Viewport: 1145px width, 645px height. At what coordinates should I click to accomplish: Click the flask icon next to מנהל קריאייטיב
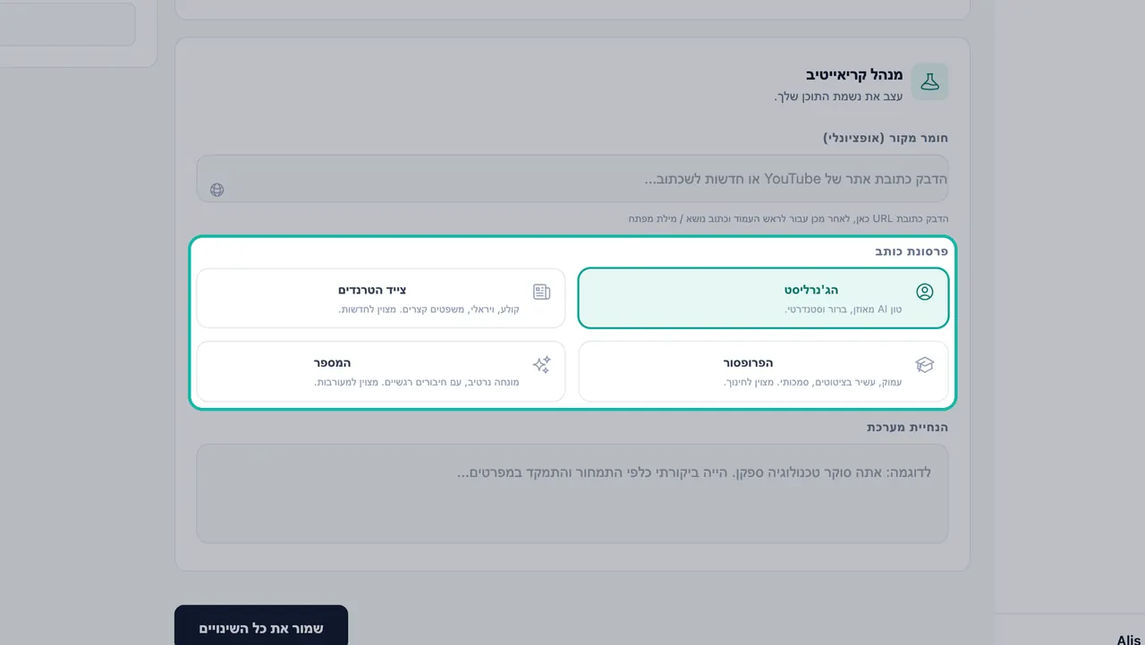[x=929, y=81]
